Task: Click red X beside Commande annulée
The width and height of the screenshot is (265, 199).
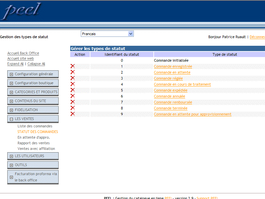Action: [x=73, y=96]
